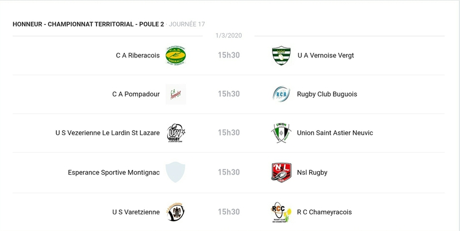Screen dimensions: 460x231
Task: Open the Esperance Sportive Montignac team page
Action: point(114,172)
